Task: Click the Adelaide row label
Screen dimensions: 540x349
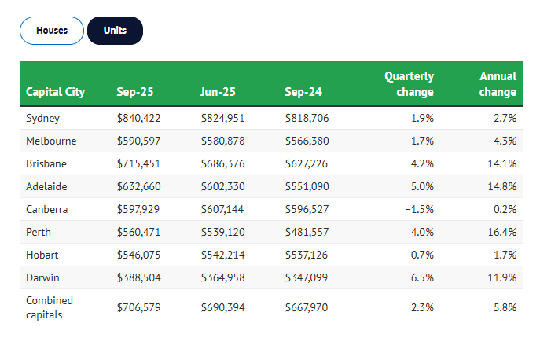Action: coord(46,186)
